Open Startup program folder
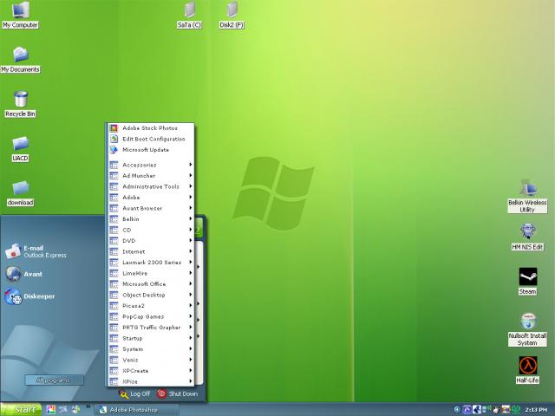This screenshot has height=416, width=555. 150,339
